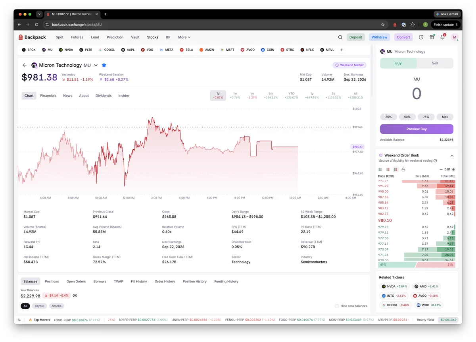Open ticker bar settings icon at bottom left

(x=19, y=320)
